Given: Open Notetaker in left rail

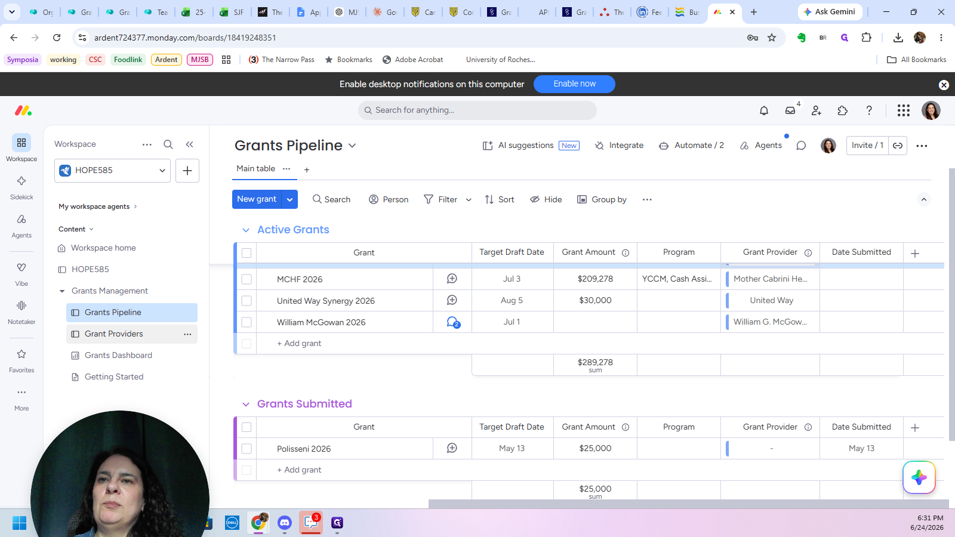Looking at the screenshot, I should pyautogui.click(x=21, y=312).
